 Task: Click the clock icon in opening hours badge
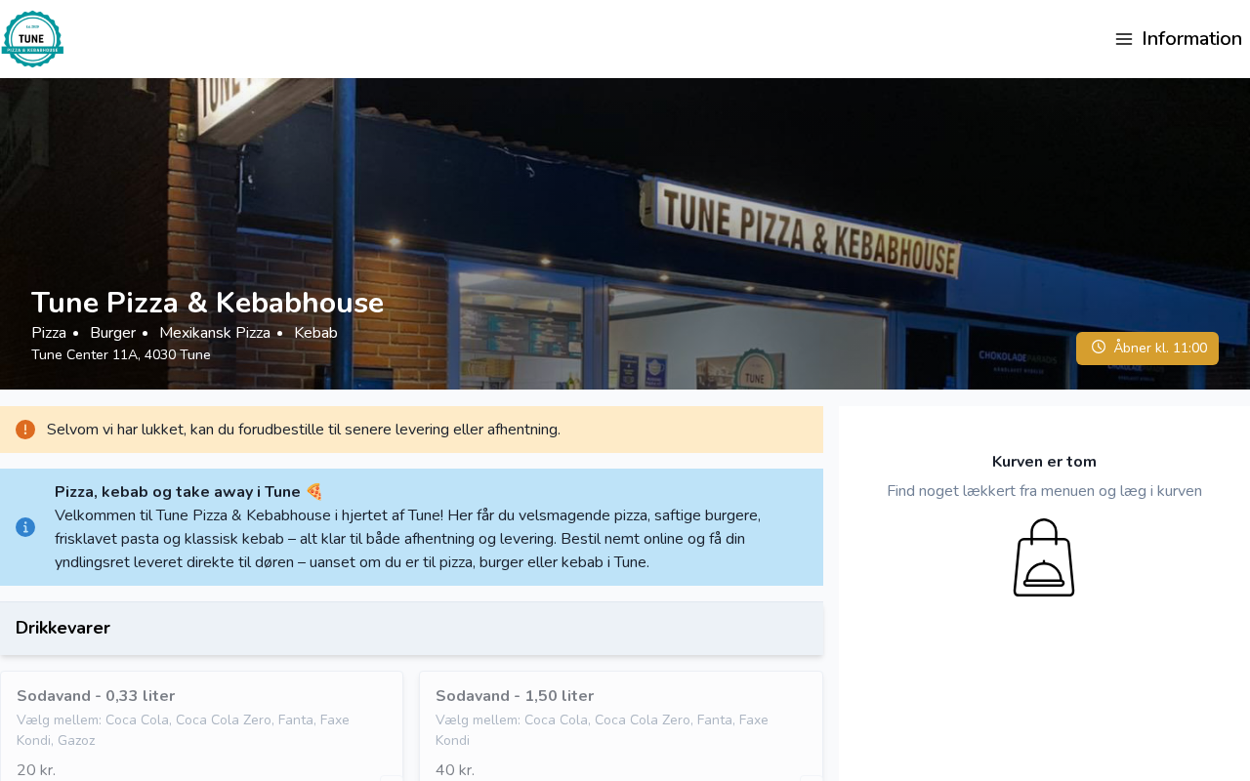(1099, 348)
